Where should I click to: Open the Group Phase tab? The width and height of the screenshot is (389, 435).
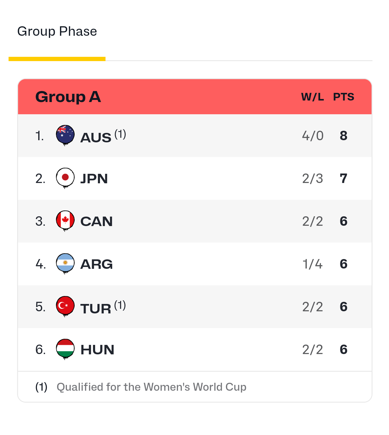(57, 31)
